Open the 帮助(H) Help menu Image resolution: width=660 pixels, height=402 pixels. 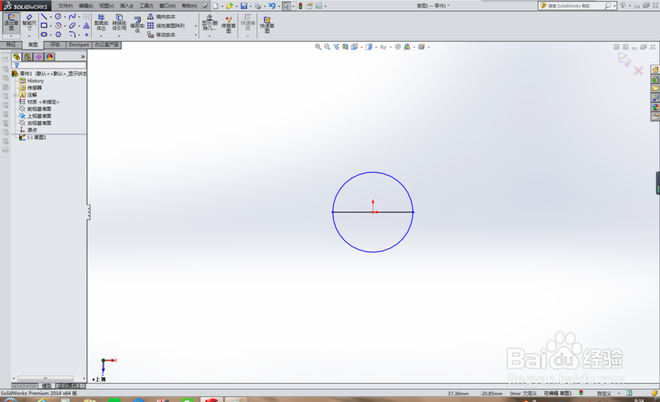(189, 6)
